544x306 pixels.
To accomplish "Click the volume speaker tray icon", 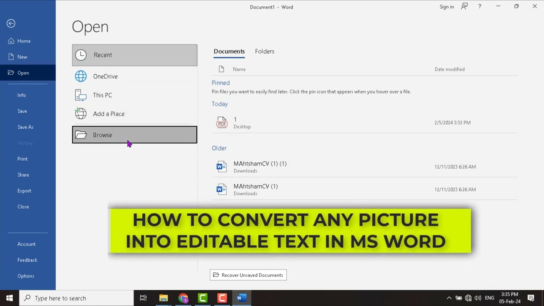I will click(478, 298).
